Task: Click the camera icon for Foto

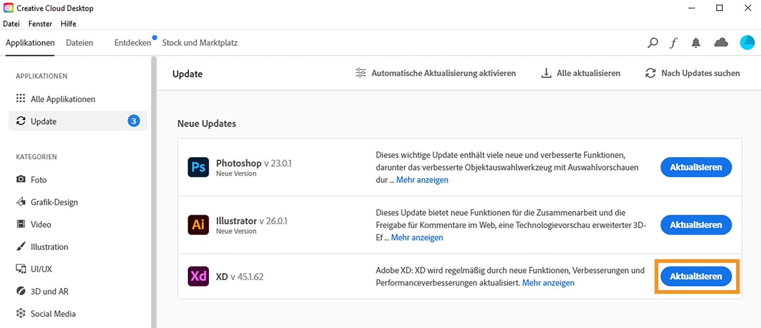Action: (x=21, y=179)
